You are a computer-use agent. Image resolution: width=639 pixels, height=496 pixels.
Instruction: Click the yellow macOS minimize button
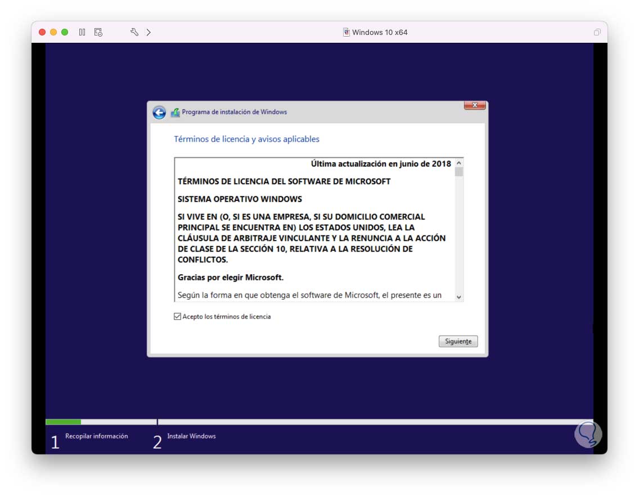point(53,32)
